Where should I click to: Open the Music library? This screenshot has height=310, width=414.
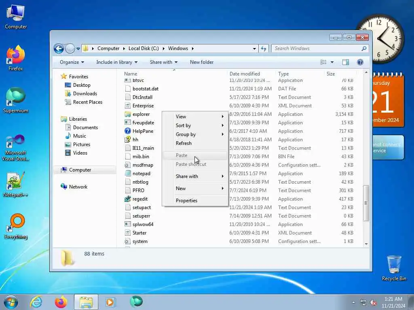80,136
